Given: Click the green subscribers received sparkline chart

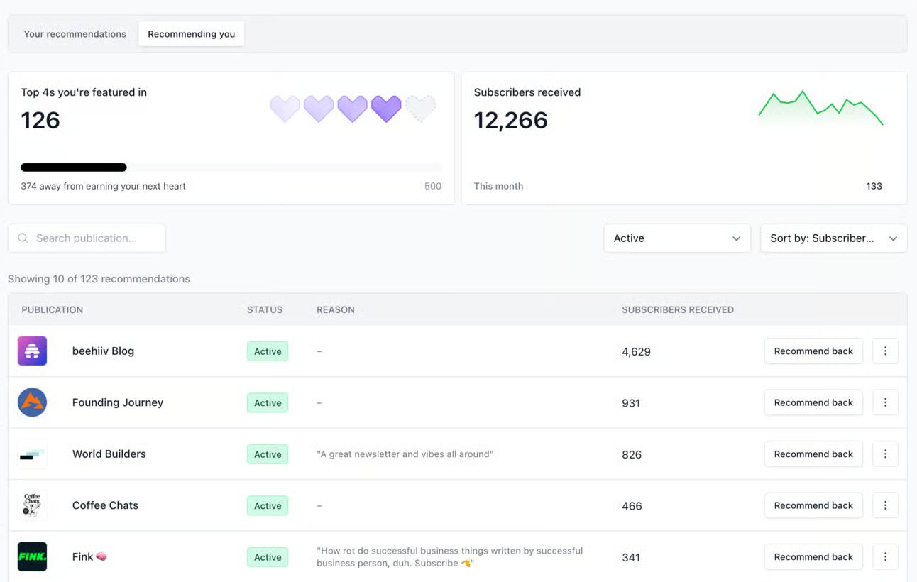Looking at the screenshot, I should (x=820, y=109).
